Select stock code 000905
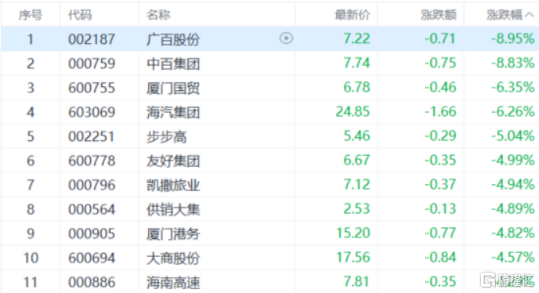This screenshot has width=539, height=293. pos(92,233)
